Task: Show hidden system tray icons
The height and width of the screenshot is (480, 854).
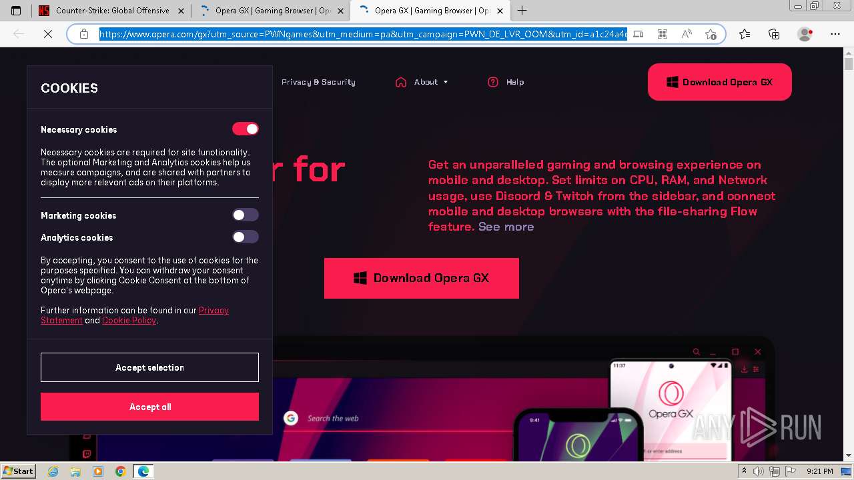Action: (745, 471)
